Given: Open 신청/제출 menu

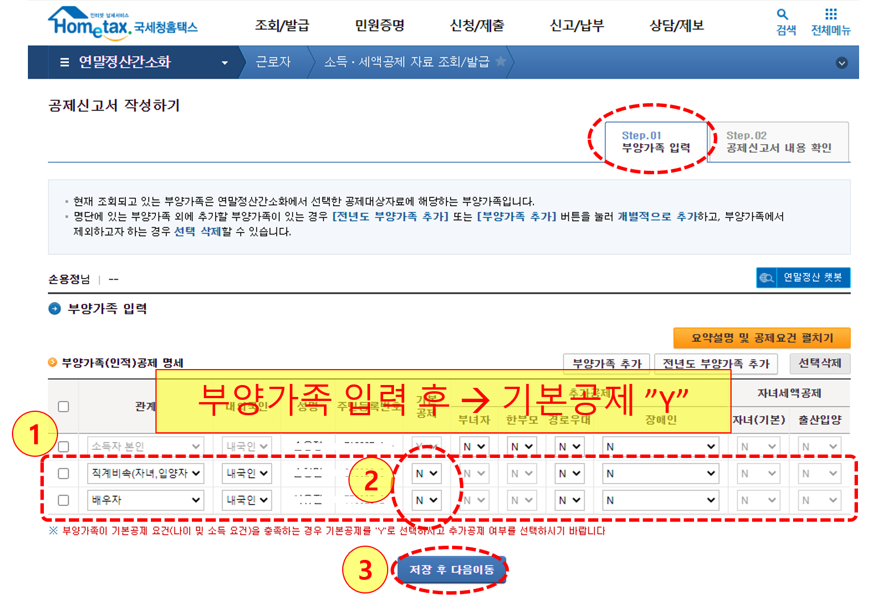Looking at the screenshot, I should [x=477, y=25].
